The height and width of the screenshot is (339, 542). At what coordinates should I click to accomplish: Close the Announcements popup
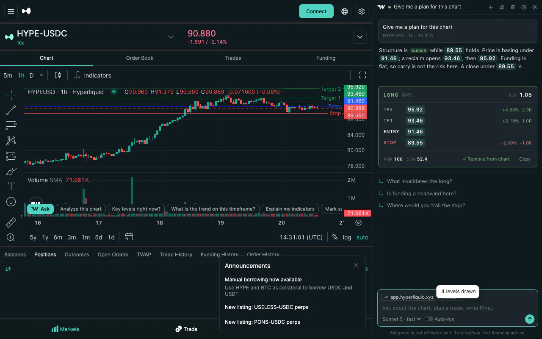(356, 266)
